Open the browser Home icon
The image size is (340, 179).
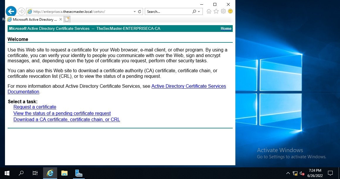[x=209, y=11]
